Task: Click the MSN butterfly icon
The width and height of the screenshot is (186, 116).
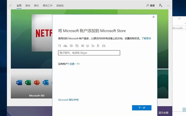Action: coord(98,46)
